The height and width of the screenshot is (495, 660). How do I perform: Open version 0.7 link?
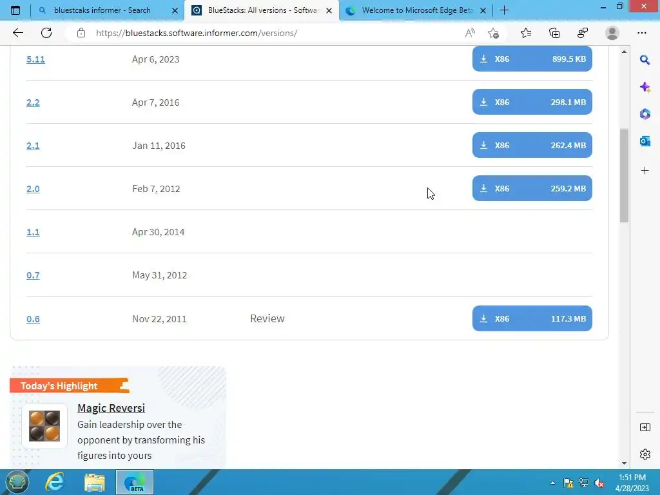click(x=33, y=275)
